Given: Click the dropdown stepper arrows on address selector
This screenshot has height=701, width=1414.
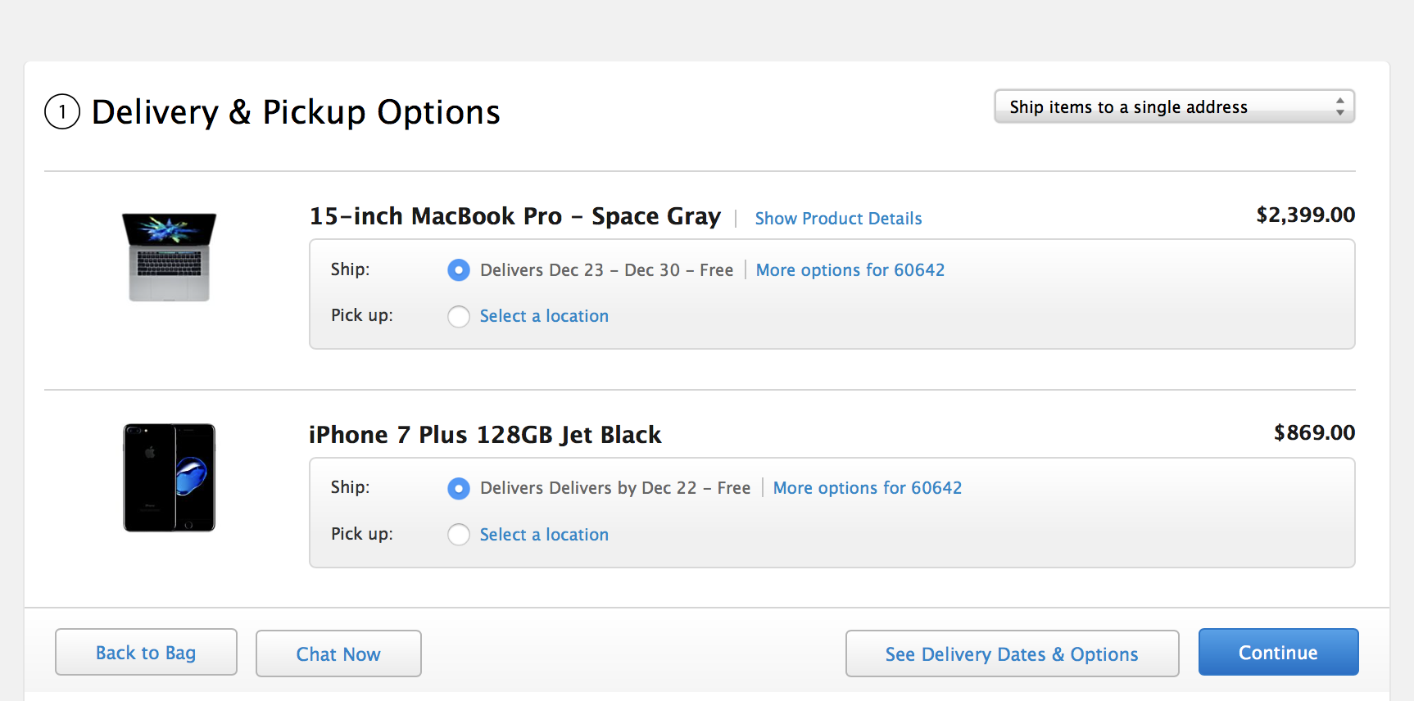Looking at the screenshot, I should (x=1339, y=106).
